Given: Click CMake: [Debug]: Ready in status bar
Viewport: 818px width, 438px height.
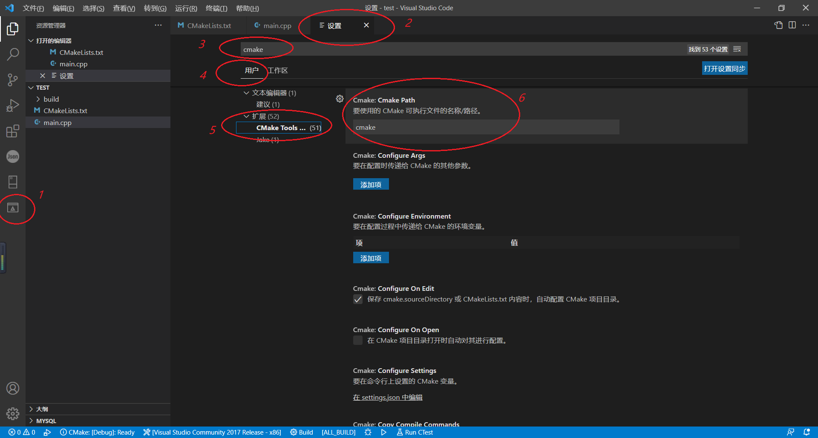Looking at the screenshot, I should [97, 432].
